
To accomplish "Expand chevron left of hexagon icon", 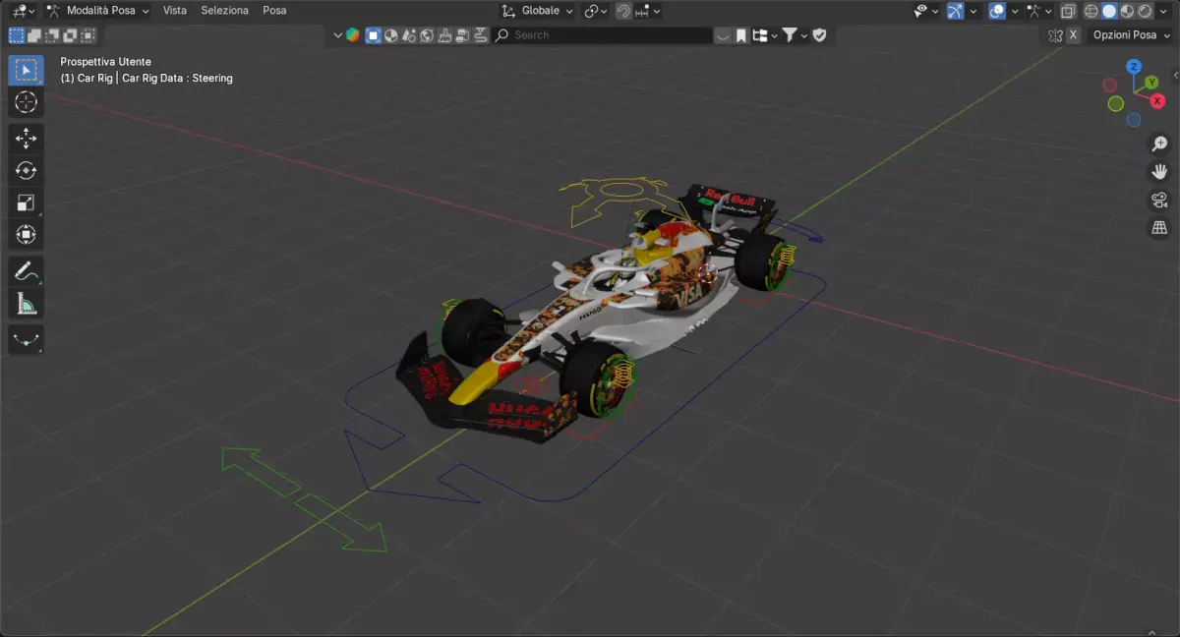I will pos(337,35).
